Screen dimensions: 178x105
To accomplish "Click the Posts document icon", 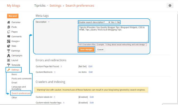I will 9,27.
